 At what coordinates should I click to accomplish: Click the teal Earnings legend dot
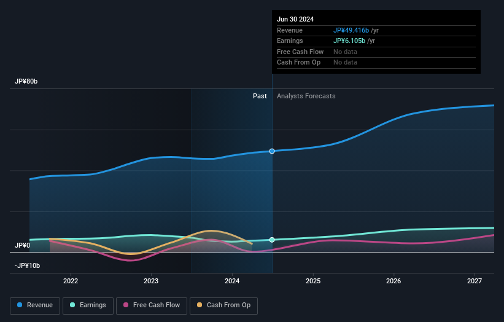point(72,305)
